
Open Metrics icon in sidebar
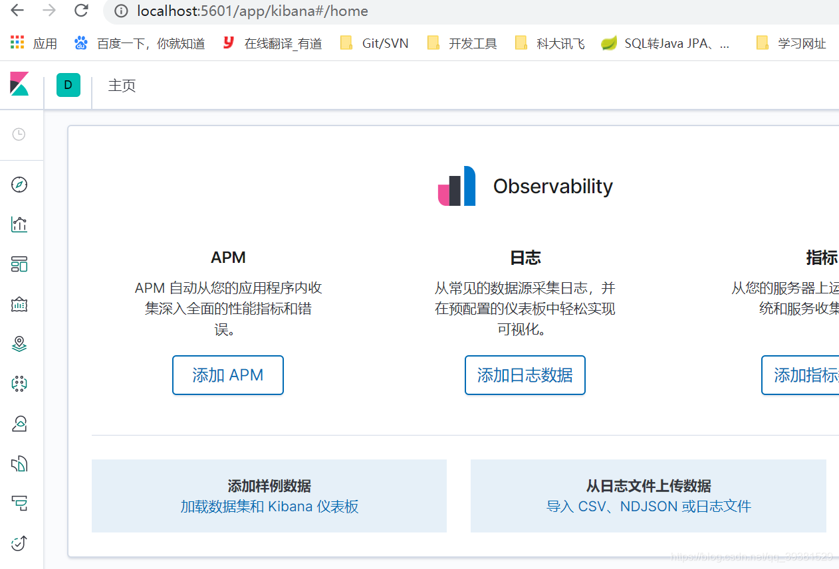[19, 423]
